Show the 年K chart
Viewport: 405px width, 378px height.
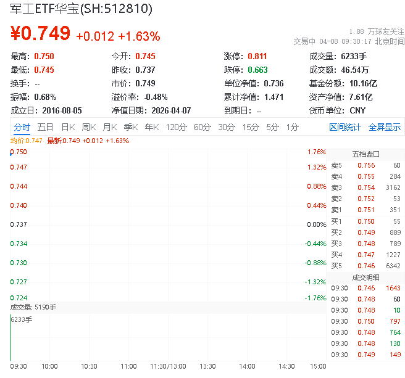152,127
